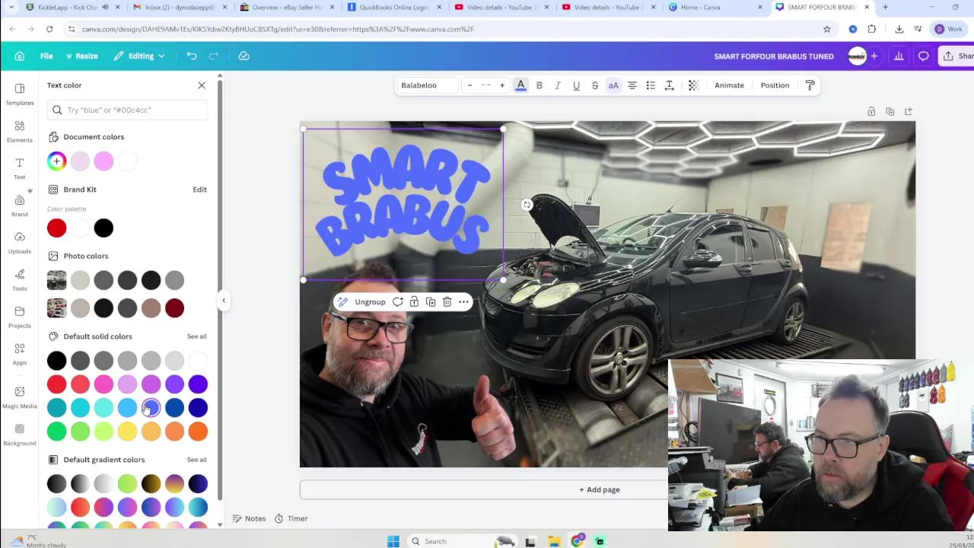
Task: Toggle the list formatting
Action: click(651, 85)
